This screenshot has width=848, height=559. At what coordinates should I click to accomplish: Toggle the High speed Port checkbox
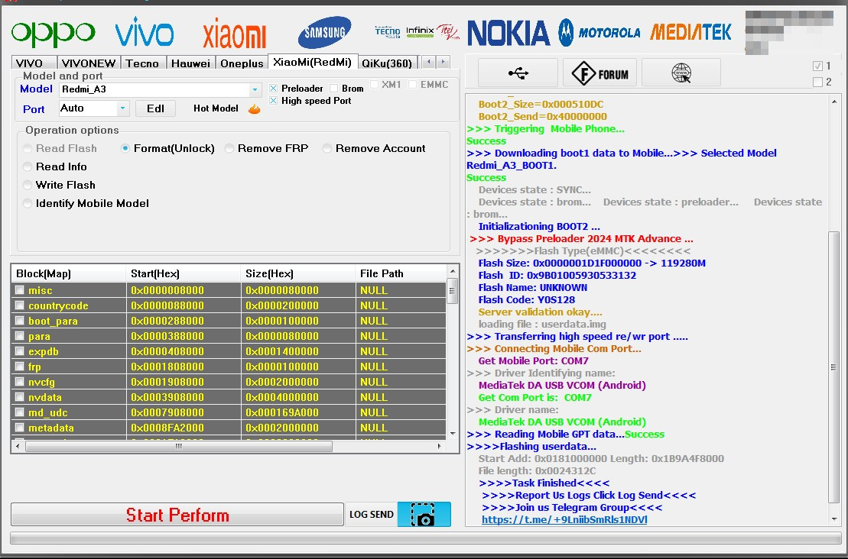click(273, 101)
